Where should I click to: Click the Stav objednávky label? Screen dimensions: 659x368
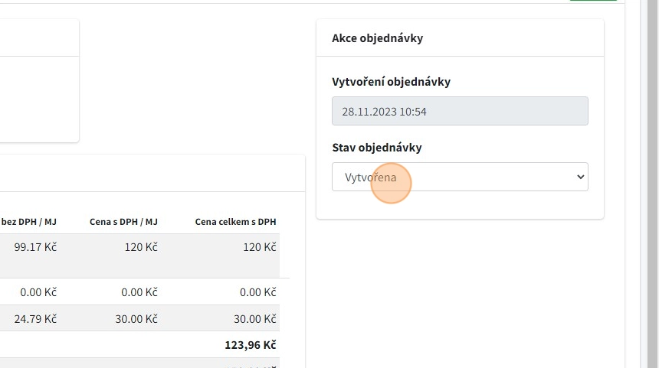(376, 148)
